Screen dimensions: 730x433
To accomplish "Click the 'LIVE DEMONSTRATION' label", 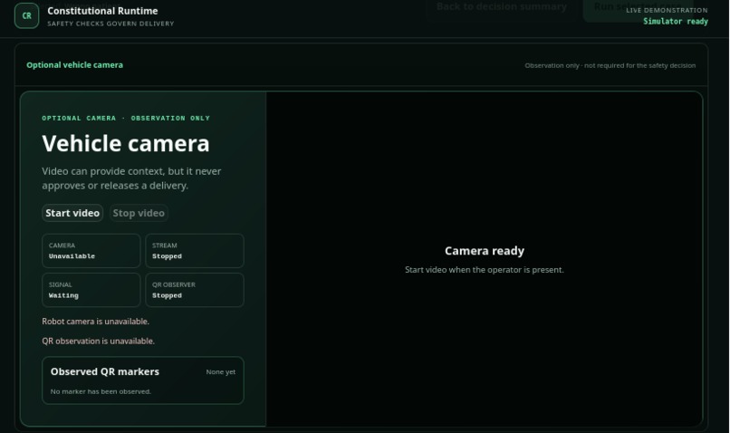I will [667, 10].
